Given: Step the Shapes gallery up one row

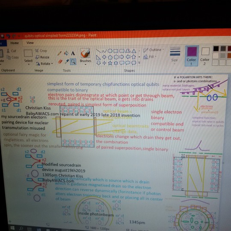Looking at the screenshot, I should point(139,51).
